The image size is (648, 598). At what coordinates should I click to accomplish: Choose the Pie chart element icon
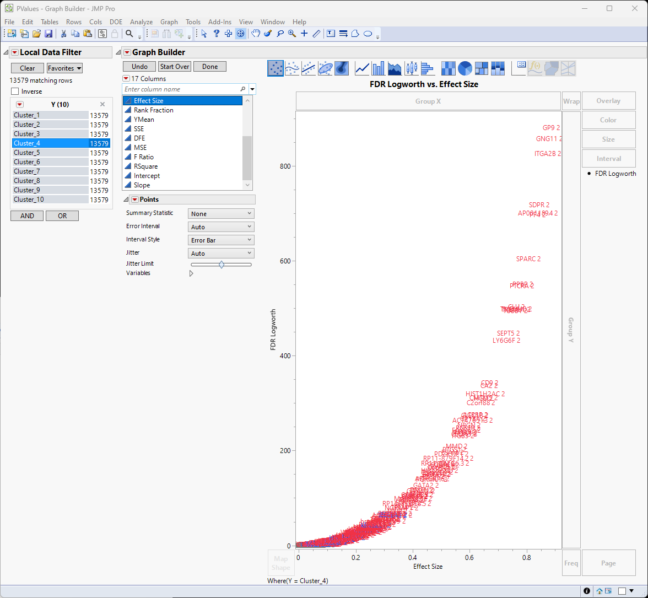click(x=465, y=68)
